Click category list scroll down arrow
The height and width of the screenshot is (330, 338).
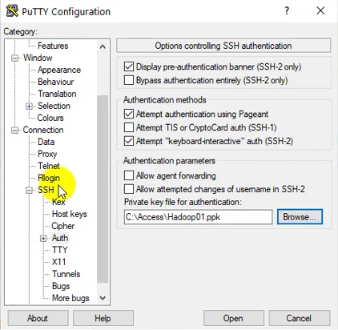[103, 298]
